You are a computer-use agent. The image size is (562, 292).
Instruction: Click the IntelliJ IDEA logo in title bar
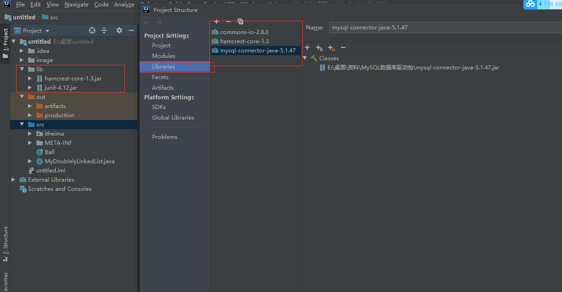tap(6, 5)
